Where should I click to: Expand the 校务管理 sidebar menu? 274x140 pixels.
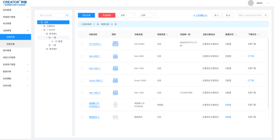tap(15, 10)
